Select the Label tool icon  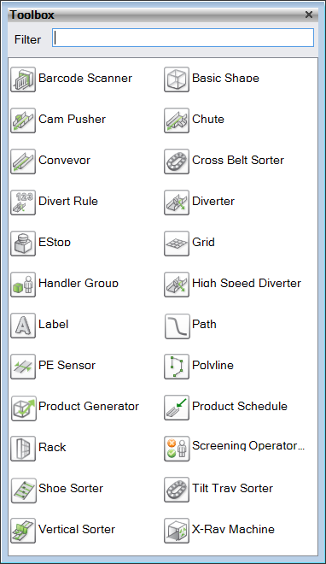(23, 326)
